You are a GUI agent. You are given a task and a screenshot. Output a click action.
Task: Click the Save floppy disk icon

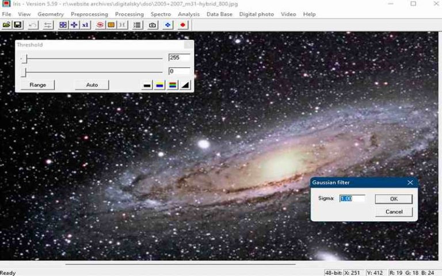point(17,25)
